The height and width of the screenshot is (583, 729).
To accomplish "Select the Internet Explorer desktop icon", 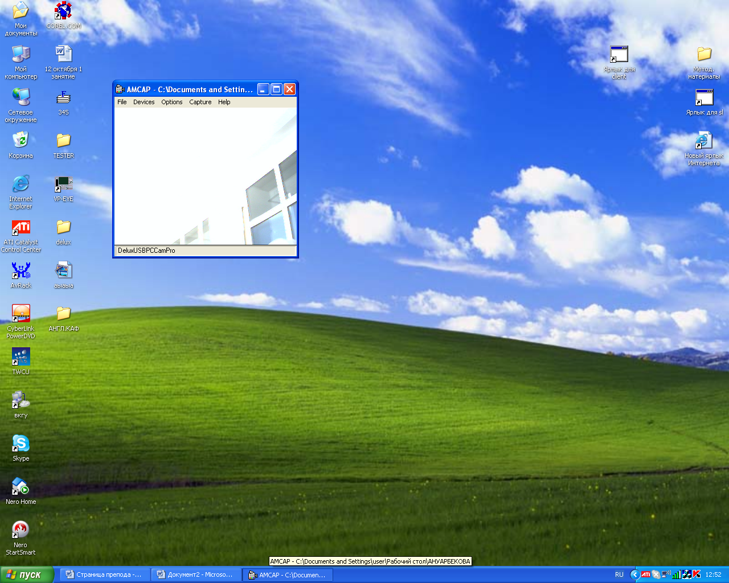I will (x=21, y=192).
